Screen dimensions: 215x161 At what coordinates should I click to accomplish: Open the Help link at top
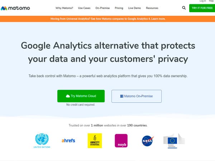point(211,1)
